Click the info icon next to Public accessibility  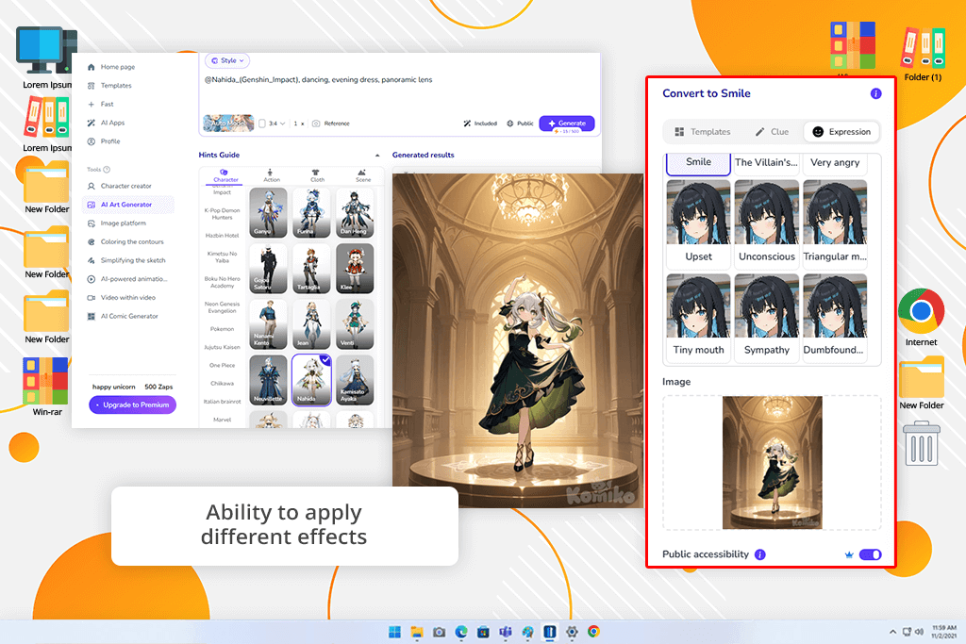coord(760,554)
